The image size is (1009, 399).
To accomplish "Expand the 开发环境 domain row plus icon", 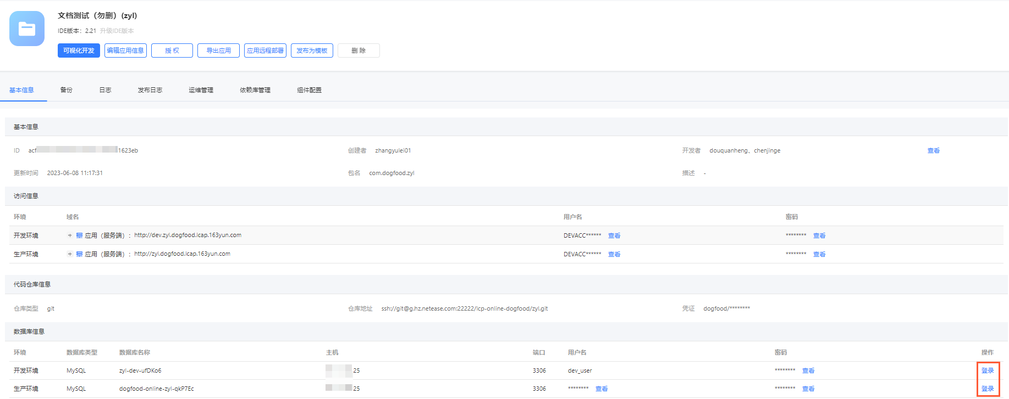I will 70,235.
